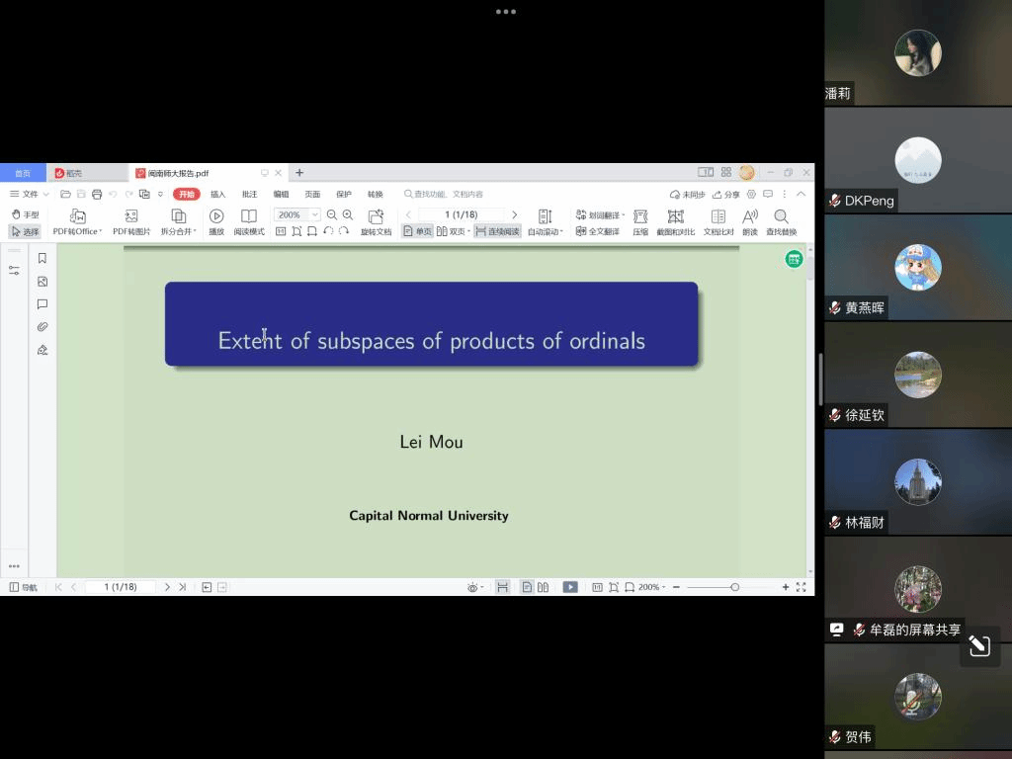The height and width of the screenshot is (759, 1012).
Task: Expand the 200% zoom level dropdown
Action: [x=315, y=214]
